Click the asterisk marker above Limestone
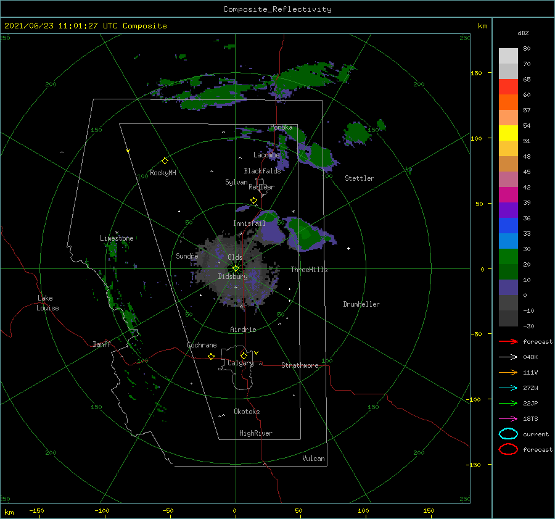Viewport: 555px width, 519px height. tap(117, 233)
